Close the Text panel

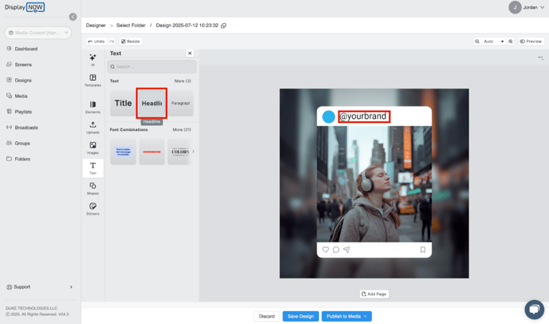190,53
